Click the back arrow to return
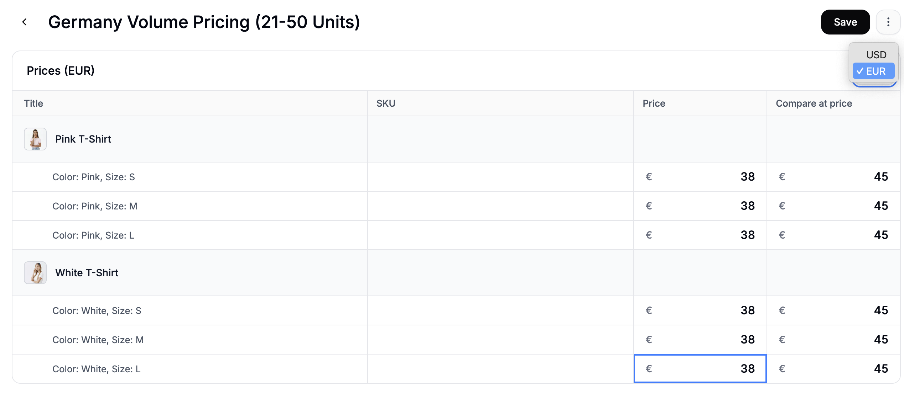 [24, 22]
